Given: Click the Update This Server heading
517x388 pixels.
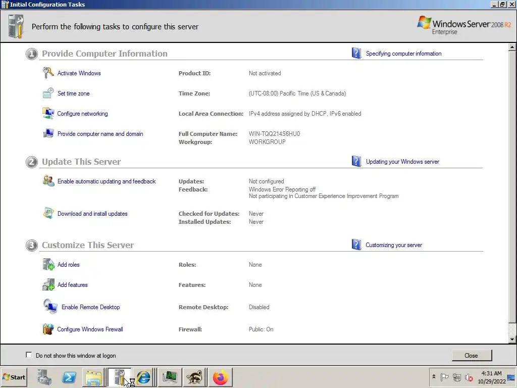Looking at the screenshot, I should click(81, 162).
